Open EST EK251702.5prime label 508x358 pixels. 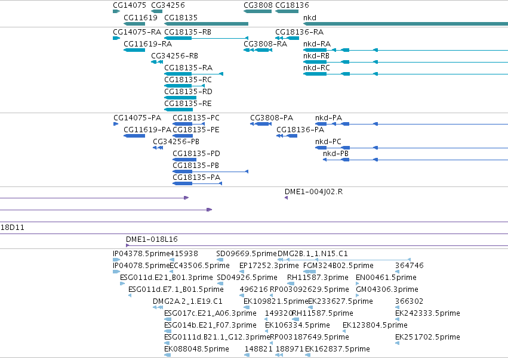tap(427, 338)
